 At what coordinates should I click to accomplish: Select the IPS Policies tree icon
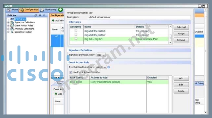click(x=12, y=19)
